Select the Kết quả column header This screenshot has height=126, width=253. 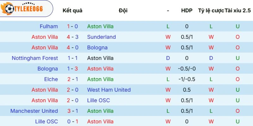pyautogui.click(x=72, y=10)
